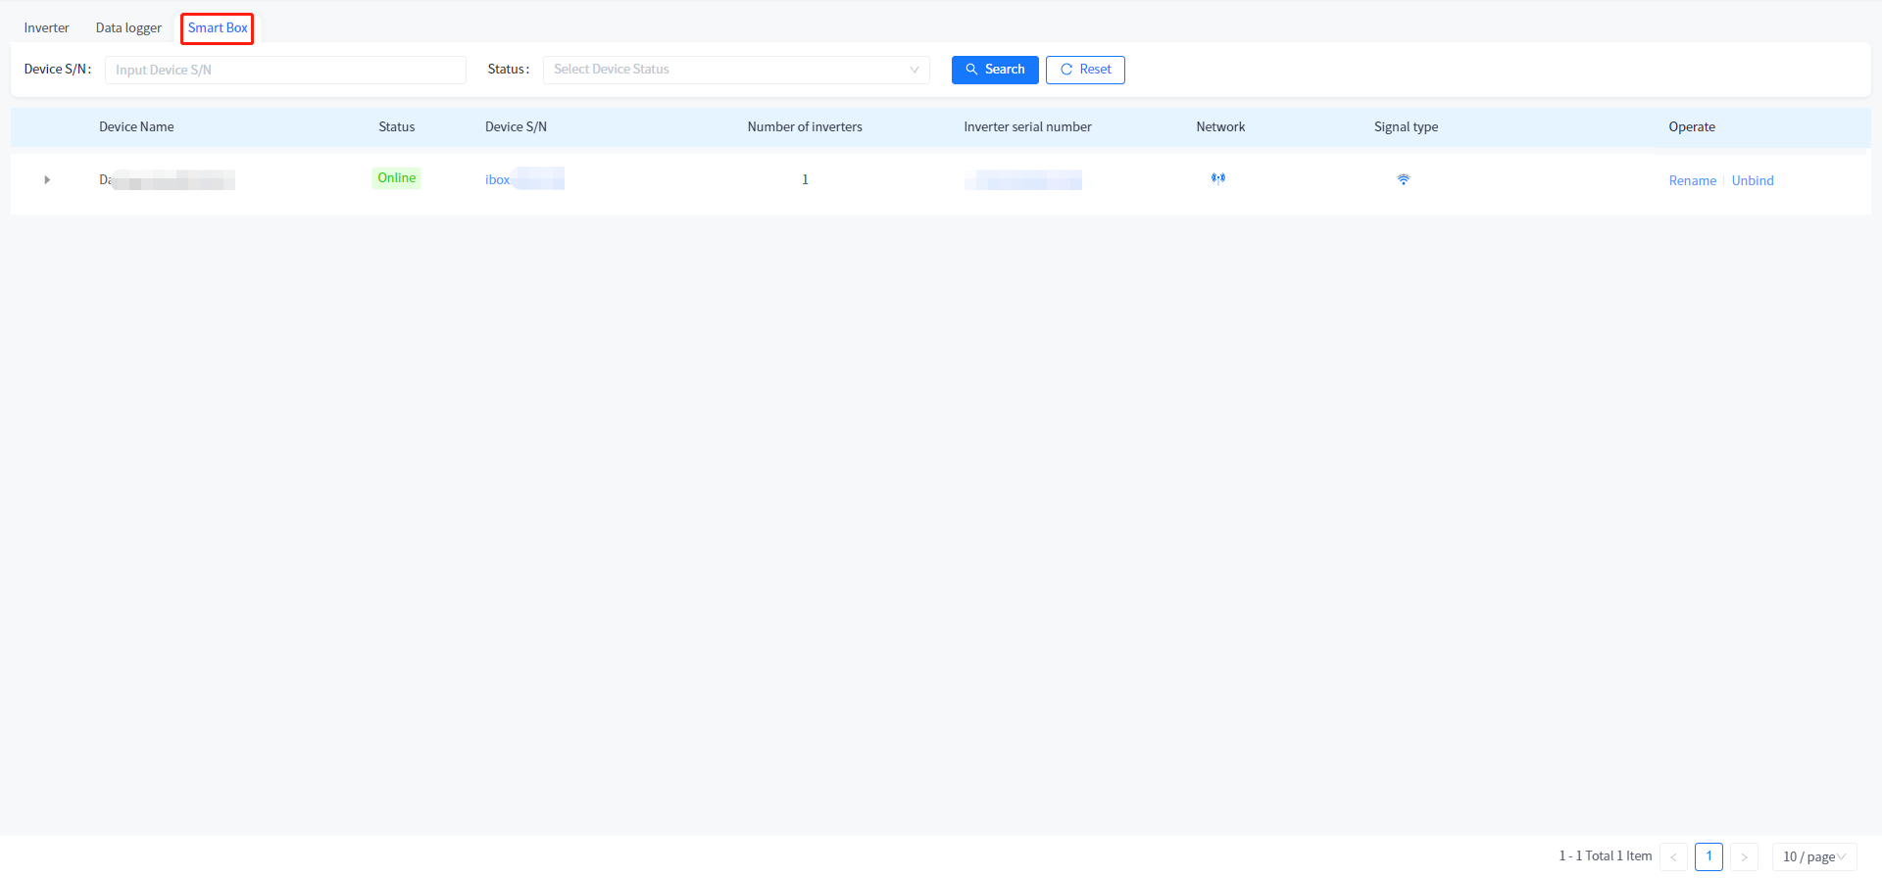Click the blurred device name in the row

pos(168,180)
